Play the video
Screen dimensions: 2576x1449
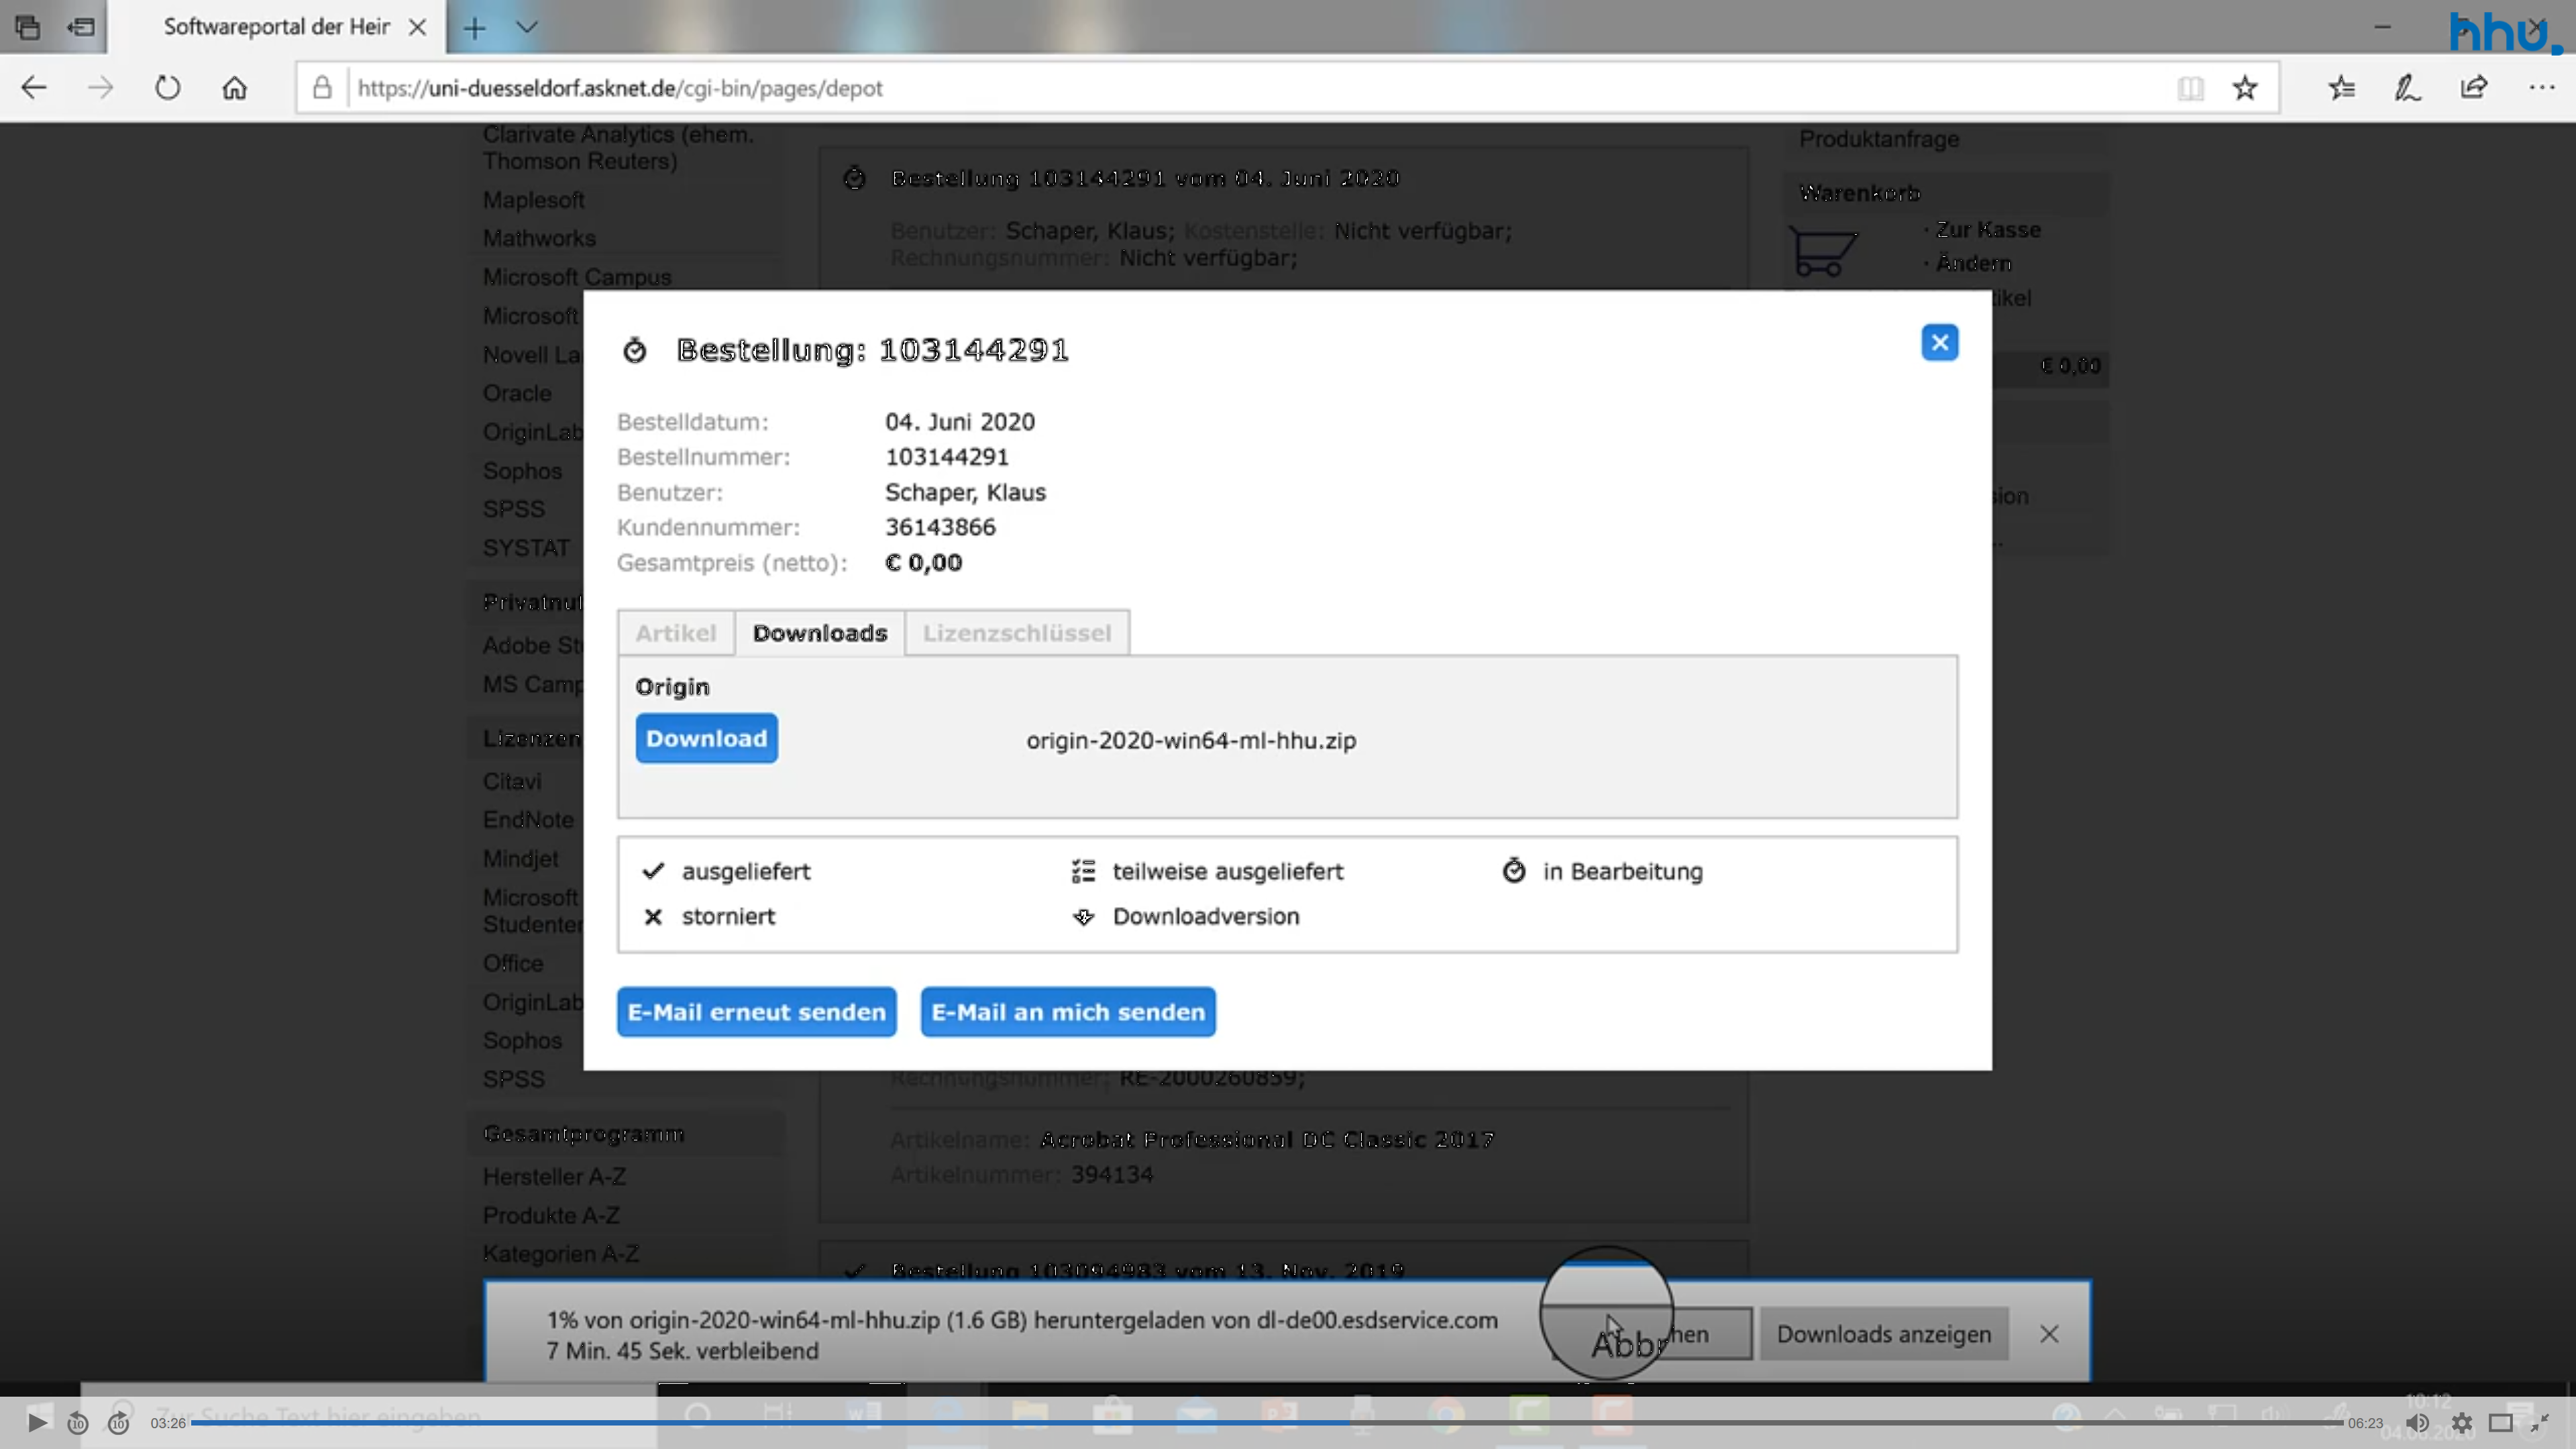[x=37, y=1422]
